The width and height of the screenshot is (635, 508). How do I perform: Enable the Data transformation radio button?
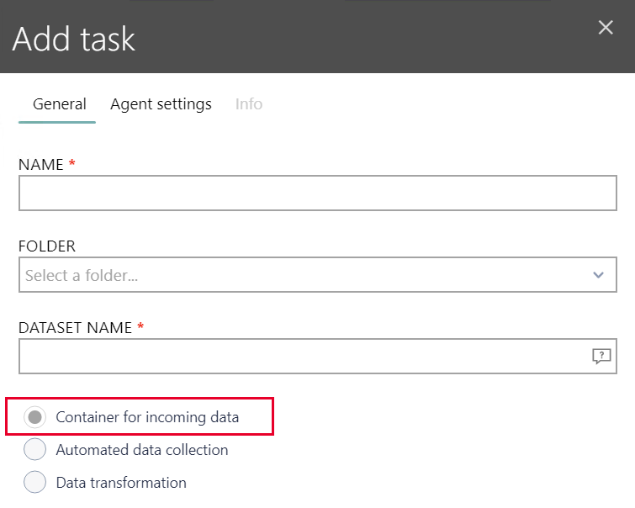tap(35, 483)
